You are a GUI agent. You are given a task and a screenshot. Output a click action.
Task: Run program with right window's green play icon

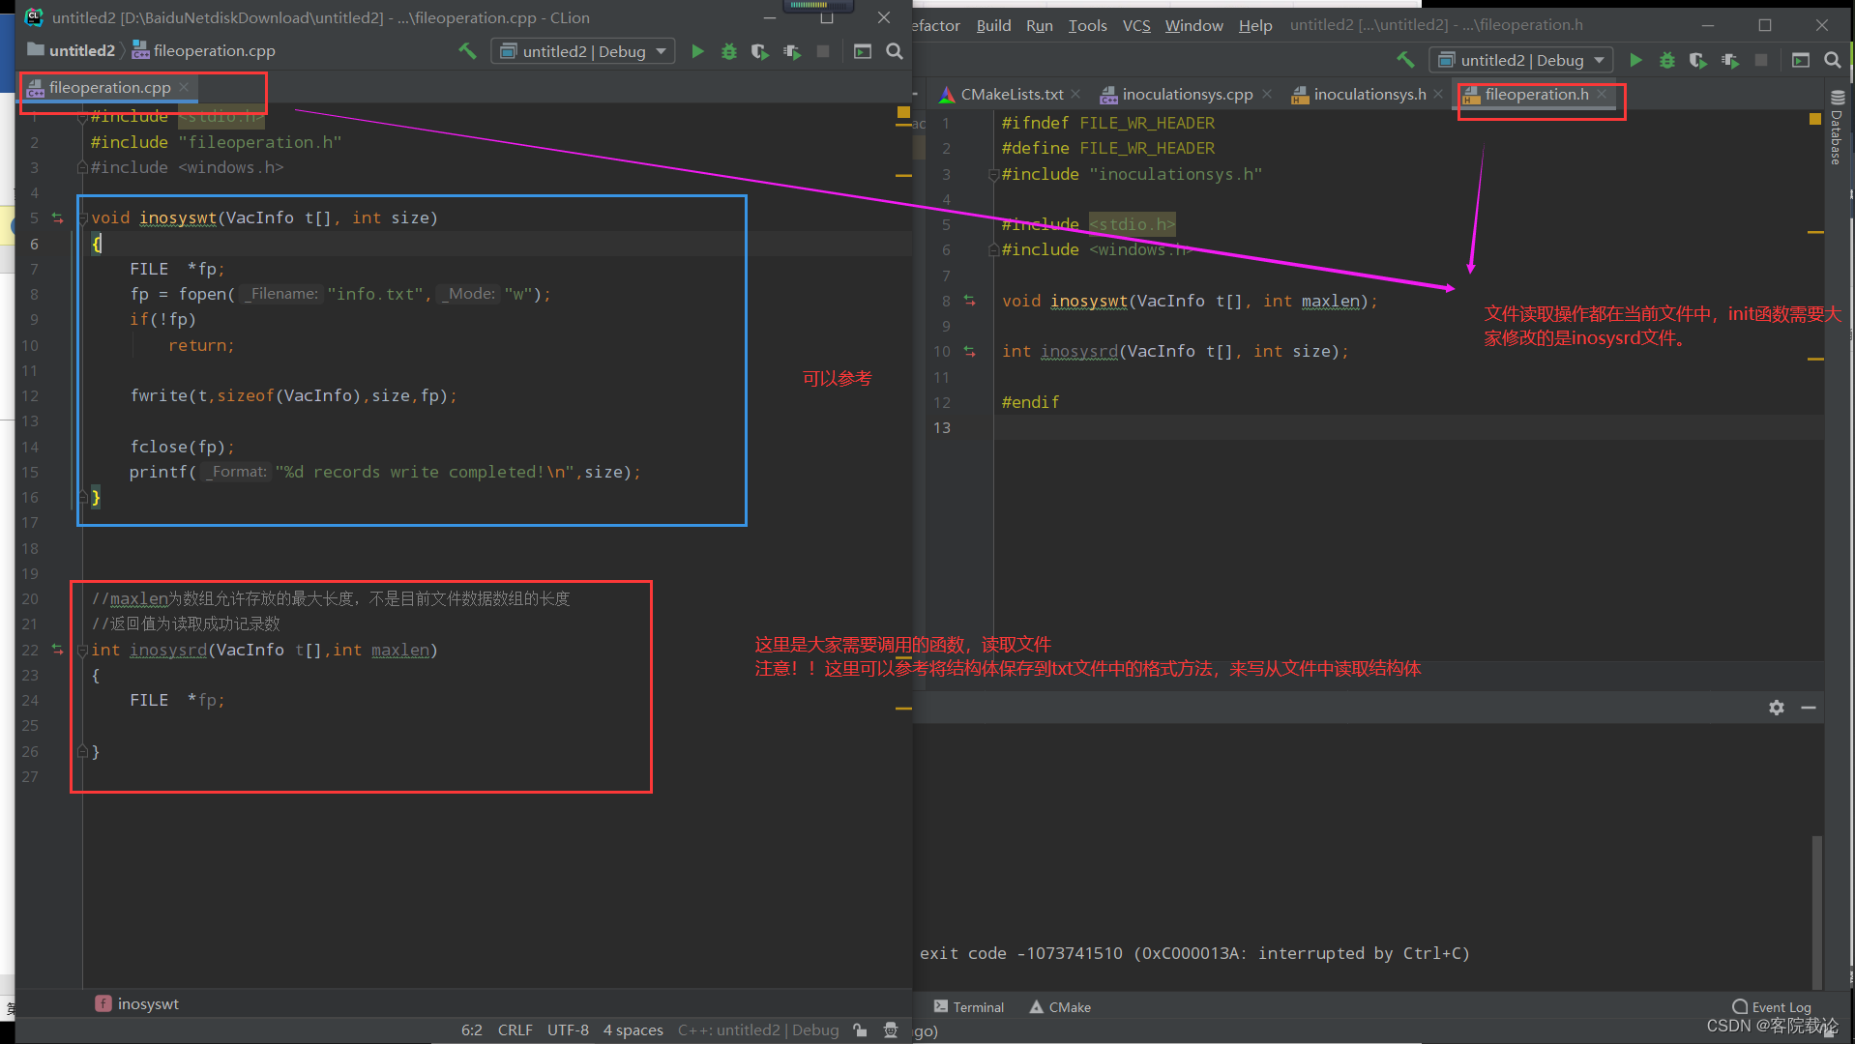pos(1635,60)
